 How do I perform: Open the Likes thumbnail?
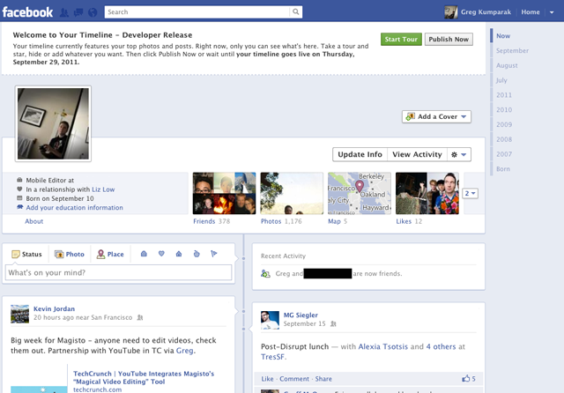click(x=427, y=194)
